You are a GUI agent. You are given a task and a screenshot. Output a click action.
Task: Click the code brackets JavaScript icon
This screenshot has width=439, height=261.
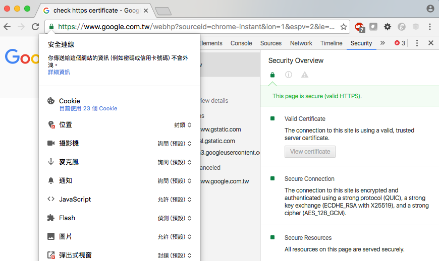(51, 199)
